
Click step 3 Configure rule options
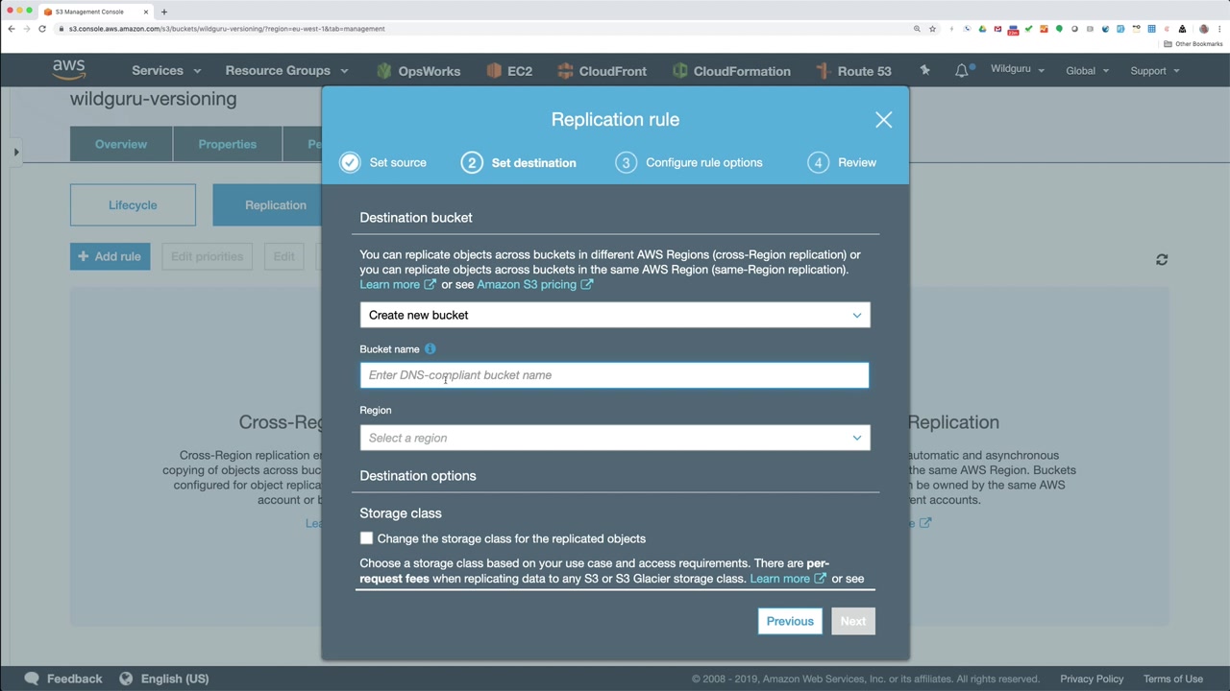click(689, 162)
